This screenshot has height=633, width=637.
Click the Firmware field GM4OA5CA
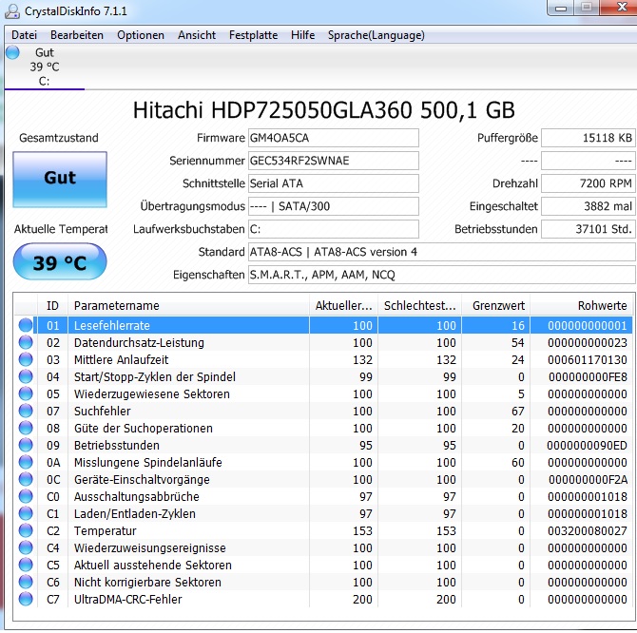click(x=333, y=138)
